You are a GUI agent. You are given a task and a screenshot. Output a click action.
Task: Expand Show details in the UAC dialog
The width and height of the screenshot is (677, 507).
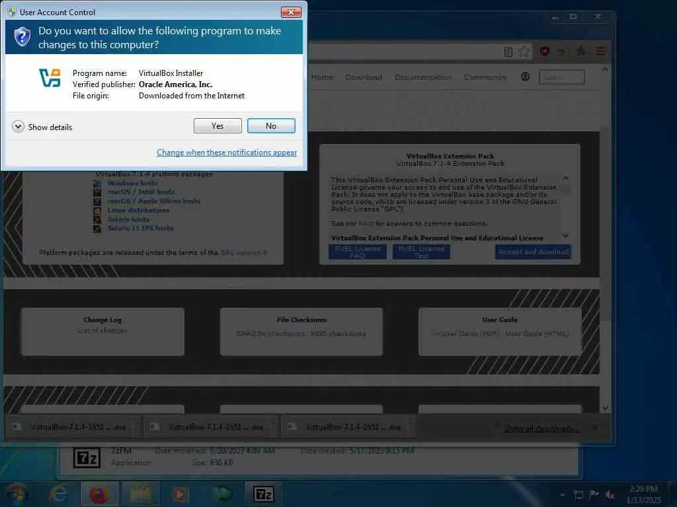point(42,127)
